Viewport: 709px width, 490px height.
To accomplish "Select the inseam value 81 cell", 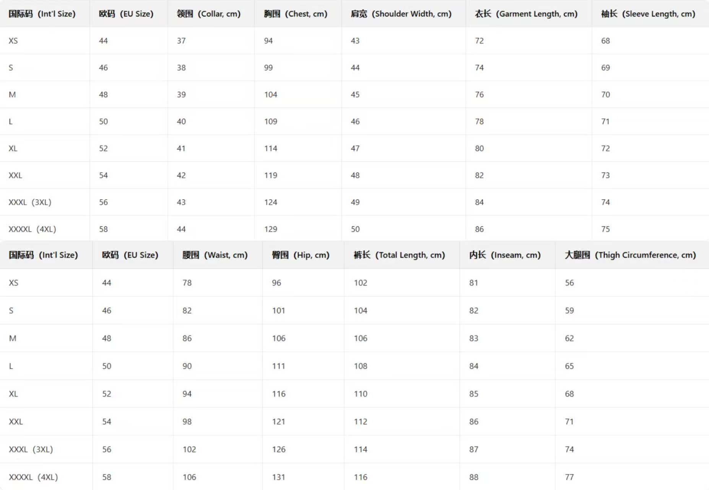I will pos(473,283).
